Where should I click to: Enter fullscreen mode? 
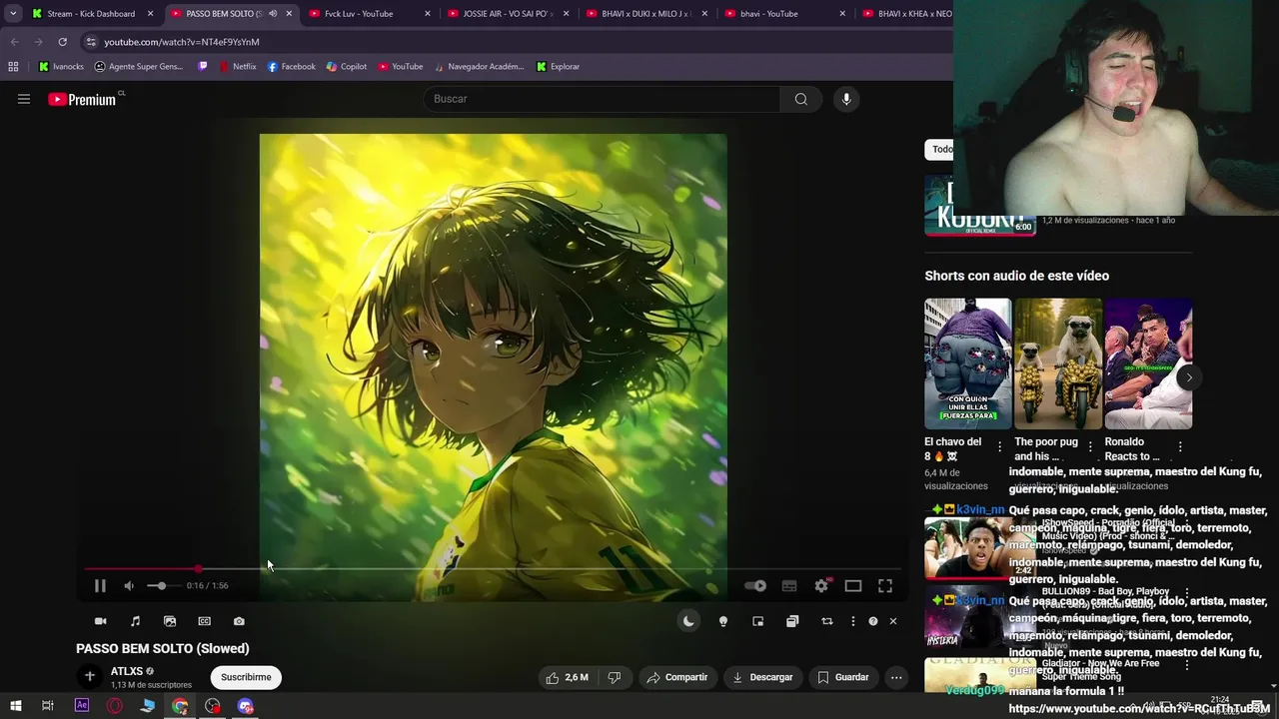point(885,586)
